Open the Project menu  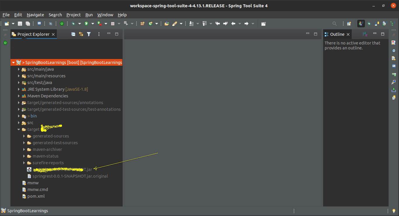[x=73, y=15]
